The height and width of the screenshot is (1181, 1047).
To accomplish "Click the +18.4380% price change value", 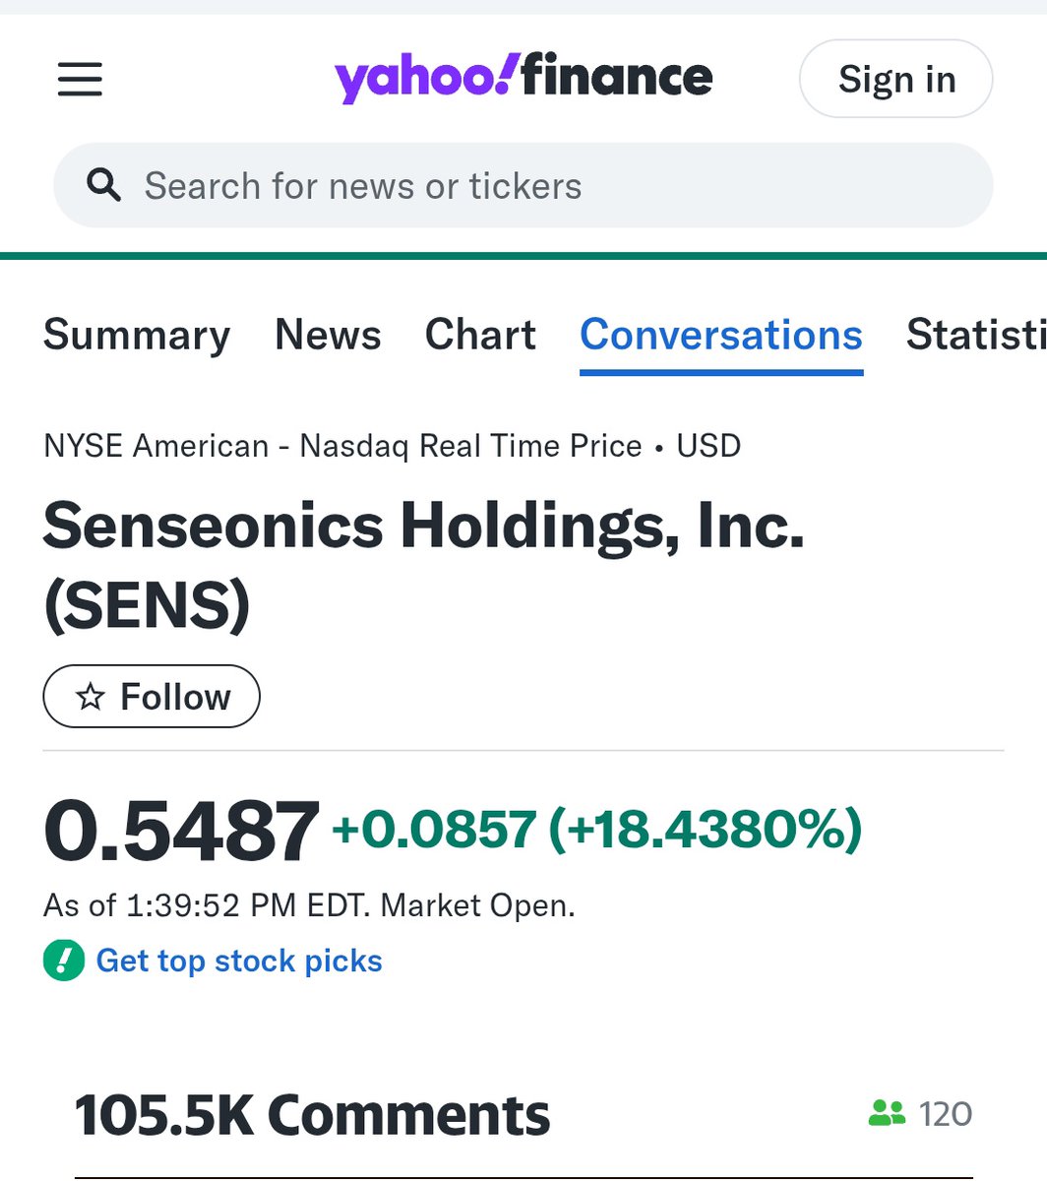I will (x=706, y=829).
